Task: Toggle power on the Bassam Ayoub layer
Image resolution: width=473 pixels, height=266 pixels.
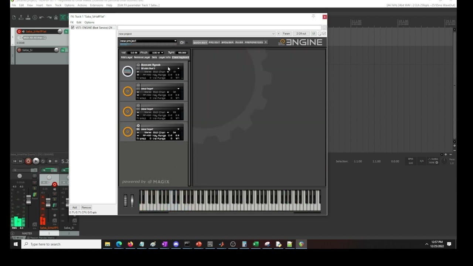Action: click(x=138, y=65)
